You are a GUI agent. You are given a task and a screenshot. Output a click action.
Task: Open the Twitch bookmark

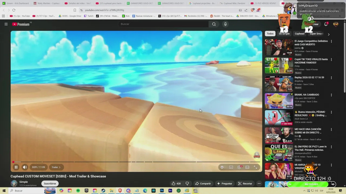89,16
